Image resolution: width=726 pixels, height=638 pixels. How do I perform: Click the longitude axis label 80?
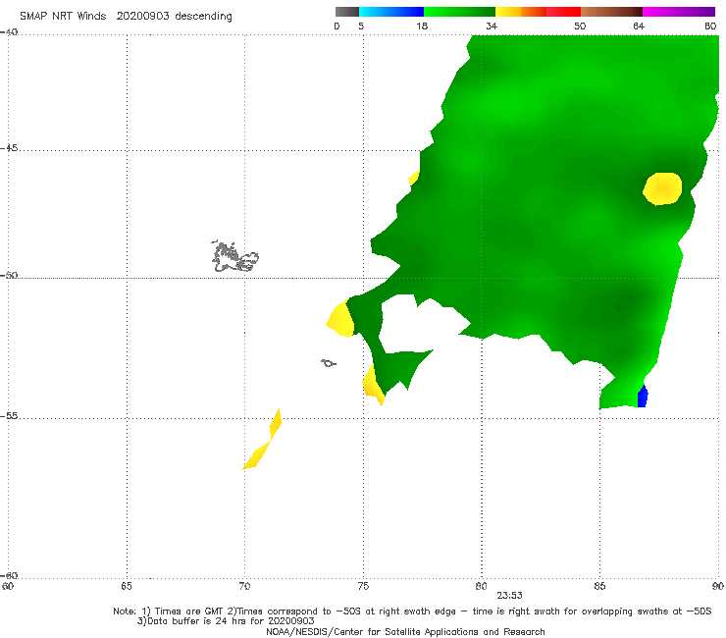481,586
